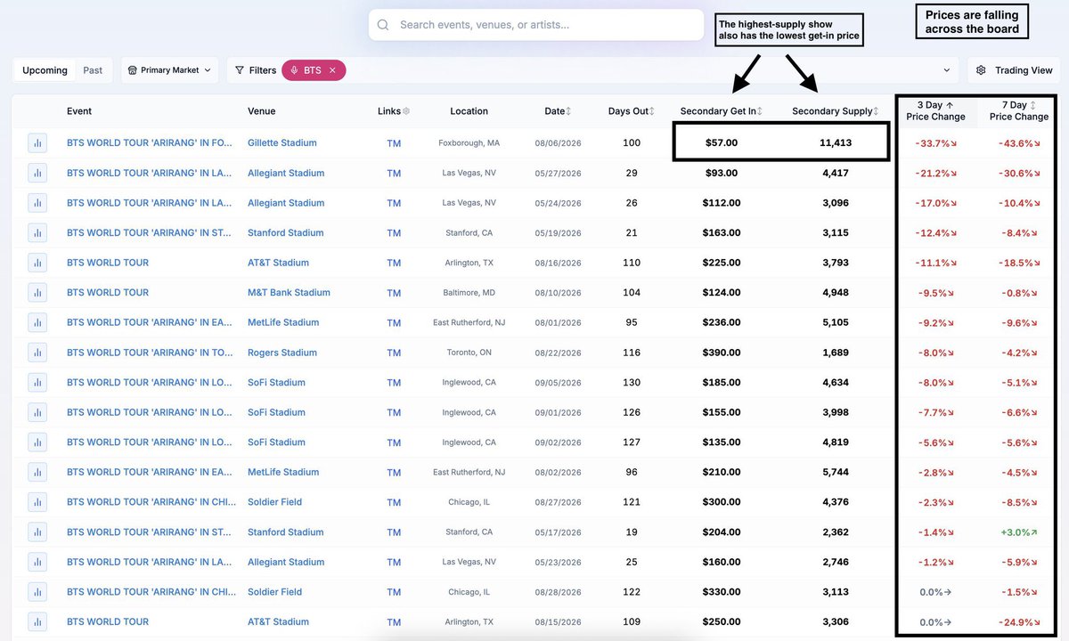Remove the BTS filter chip with X
The image size is (1069, 641).
[332, 70]
